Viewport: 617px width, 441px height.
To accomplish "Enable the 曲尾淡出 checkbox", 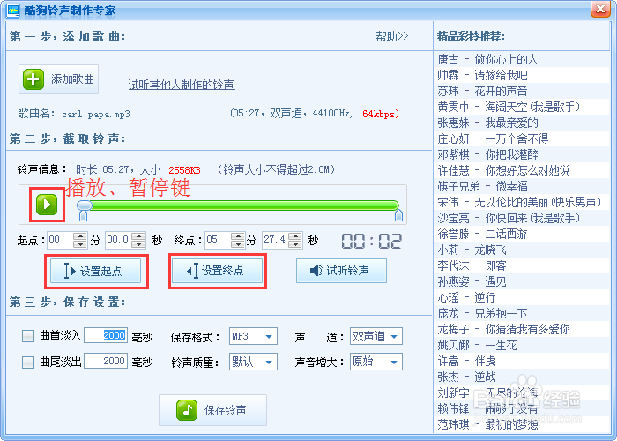I will point(28,362).
